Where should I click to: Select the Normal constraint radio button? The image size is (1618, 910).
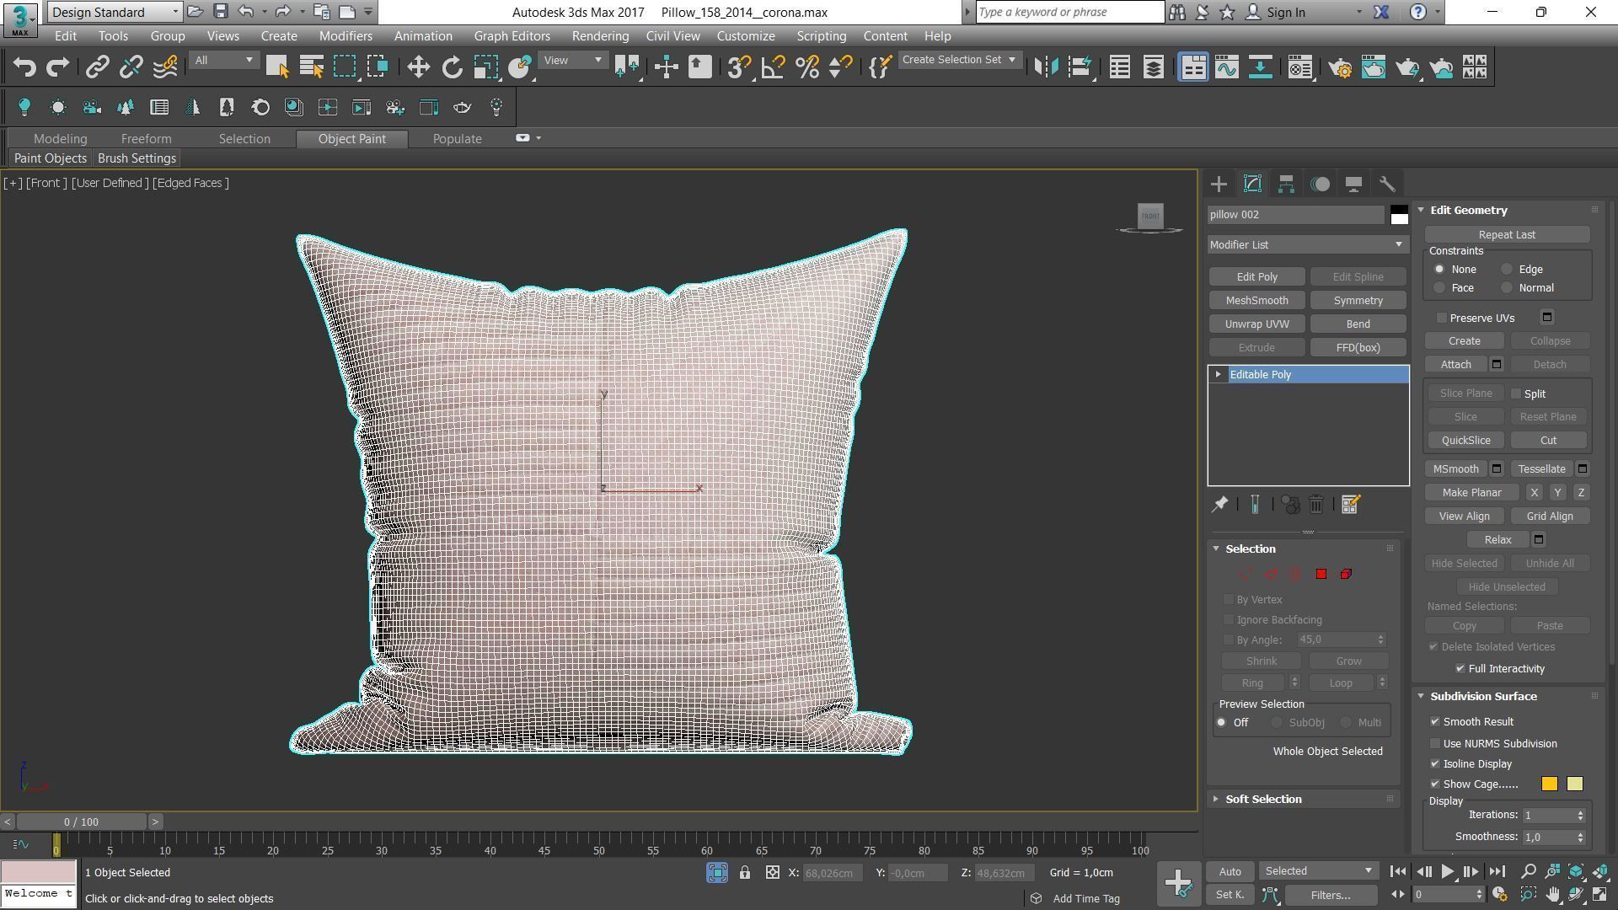click(x=1507, y=288)
